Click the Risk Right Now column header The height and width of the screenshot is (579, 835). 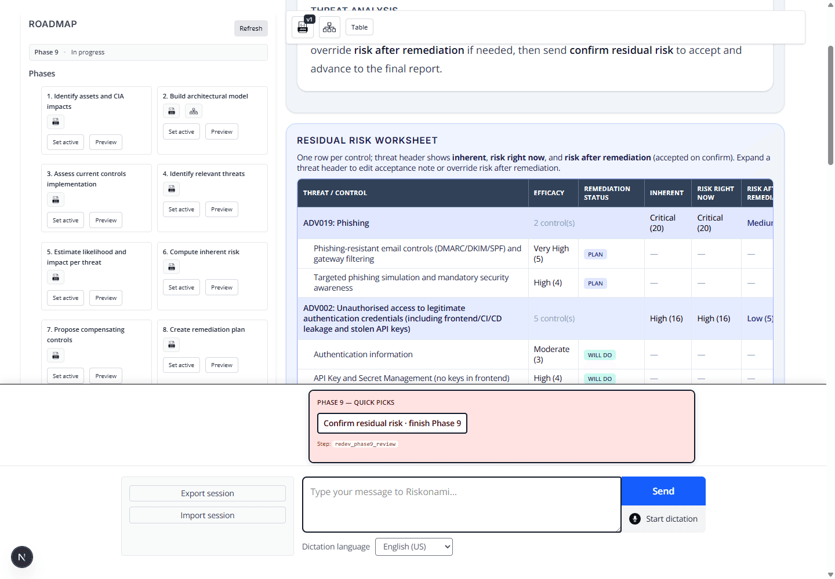[716, 193]
